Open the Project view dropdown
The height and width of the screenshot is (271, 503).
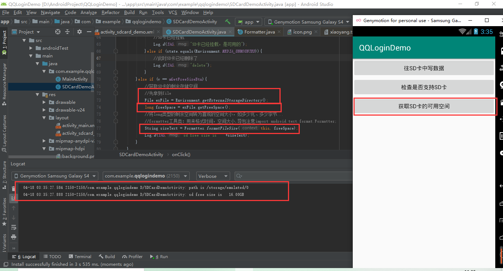tap(26, 32)
